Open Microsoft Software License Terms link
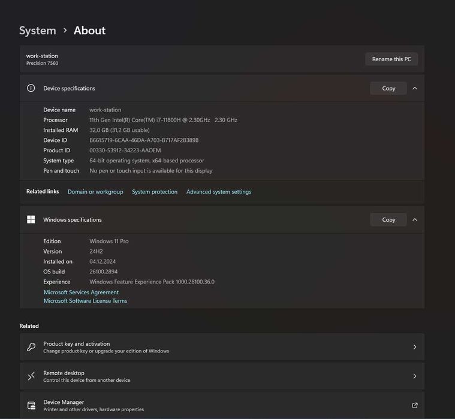 85,301
